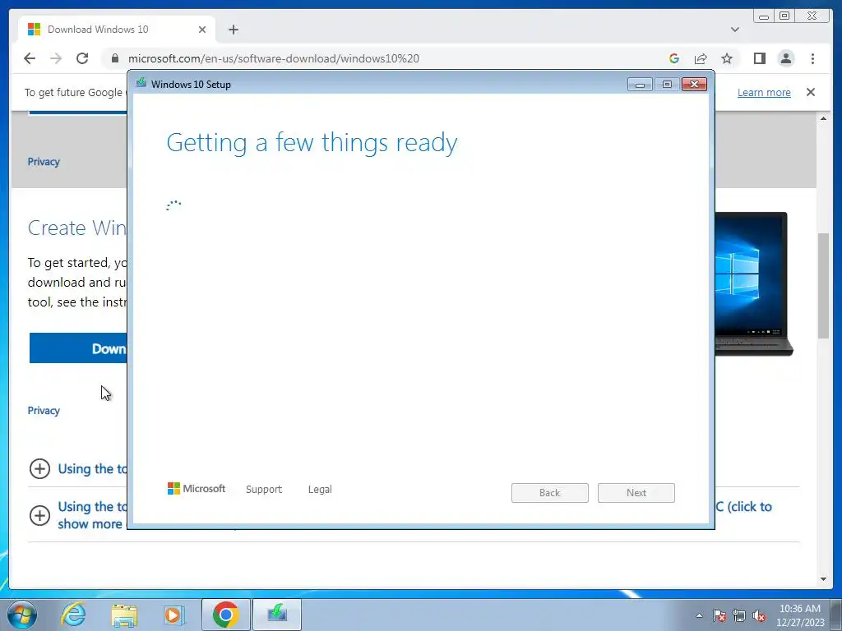
Task: Click the Next button in Setup
Action: click(636, 493)
